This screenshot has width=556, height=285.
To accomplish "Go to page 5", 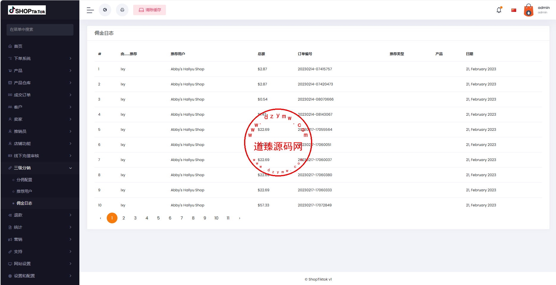I will coord(158,218).
